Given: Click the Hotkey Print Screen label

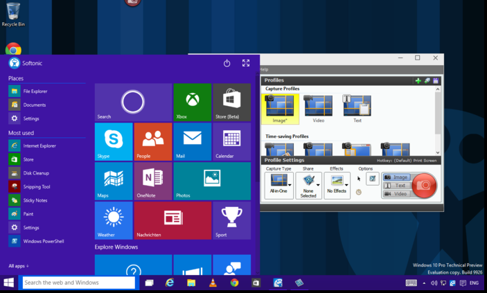Looking at the screenshot, I should click(407, 161).
